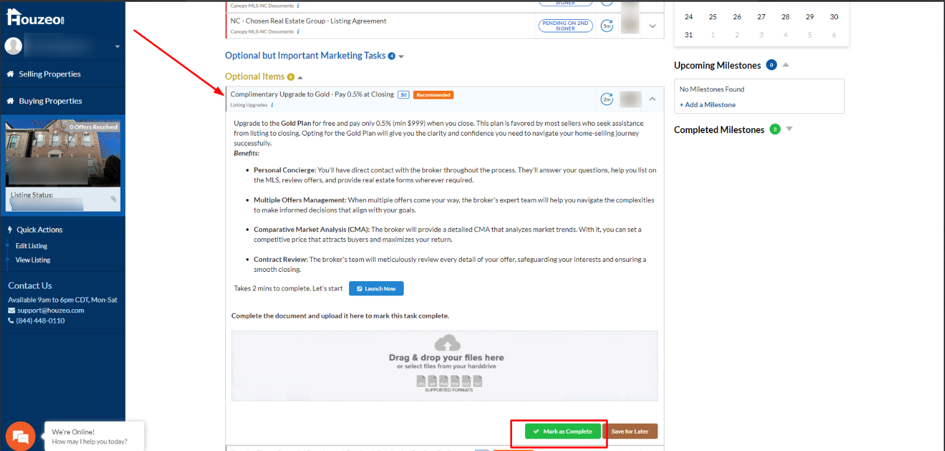Collapse the Complimentary Upgrade to Gold task
The image size is (945, 451).
pyautogui.click(x=653, y=99)
